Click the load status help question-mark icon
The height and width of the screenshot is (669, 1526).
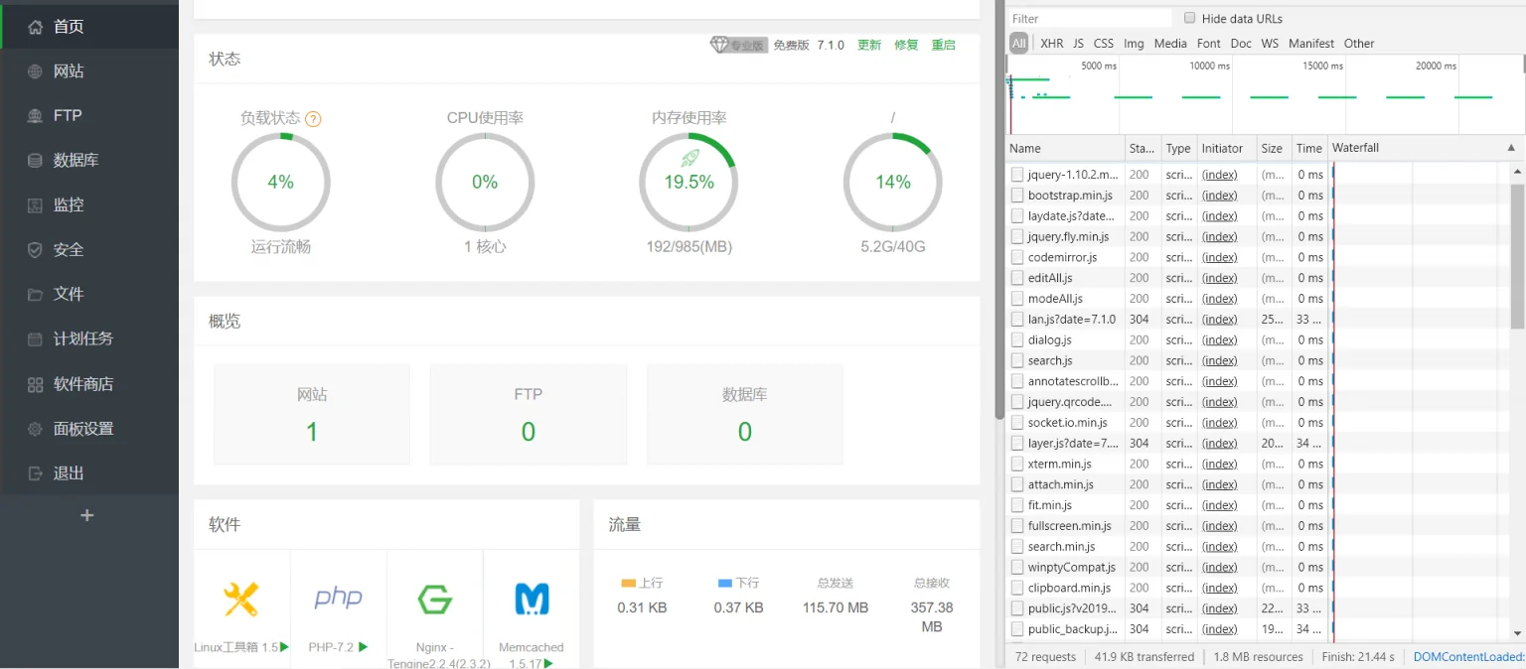313,119
